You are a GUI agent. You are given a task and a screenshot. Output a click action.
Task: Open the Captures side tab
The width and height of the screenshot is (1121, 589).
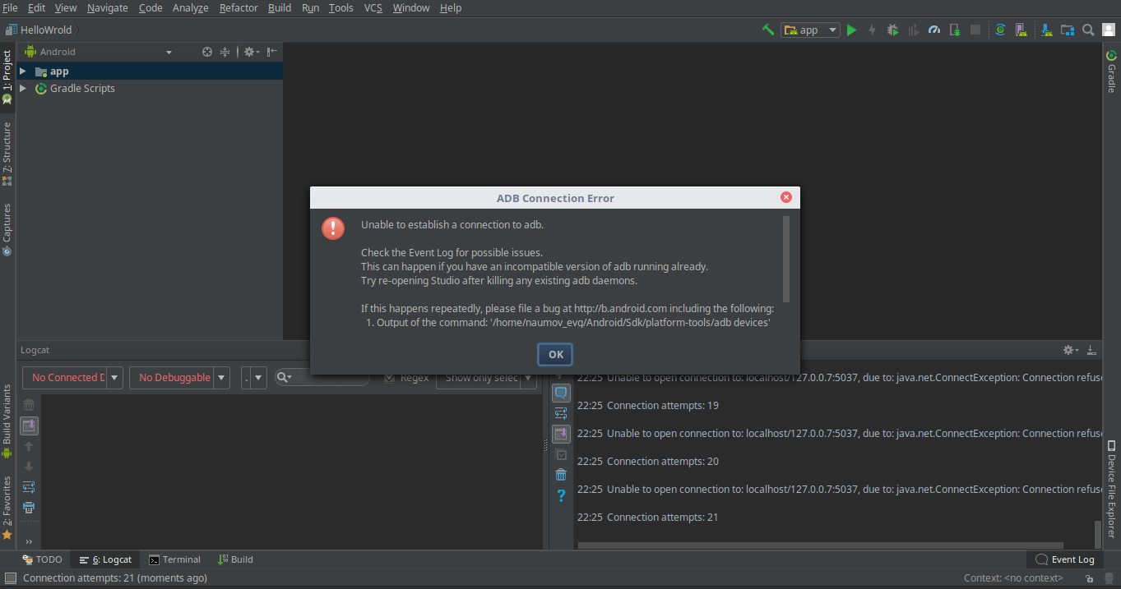tap(7, 229)
